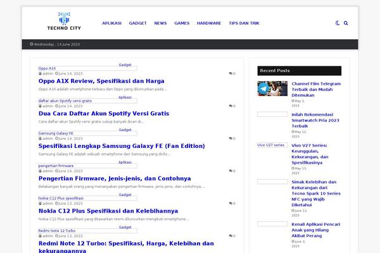The width and height of the screenshot is (380, 253).
Task: Open 'Oppo A1X Review, Spesifikasi dan Harga' article
Action: 101,81
